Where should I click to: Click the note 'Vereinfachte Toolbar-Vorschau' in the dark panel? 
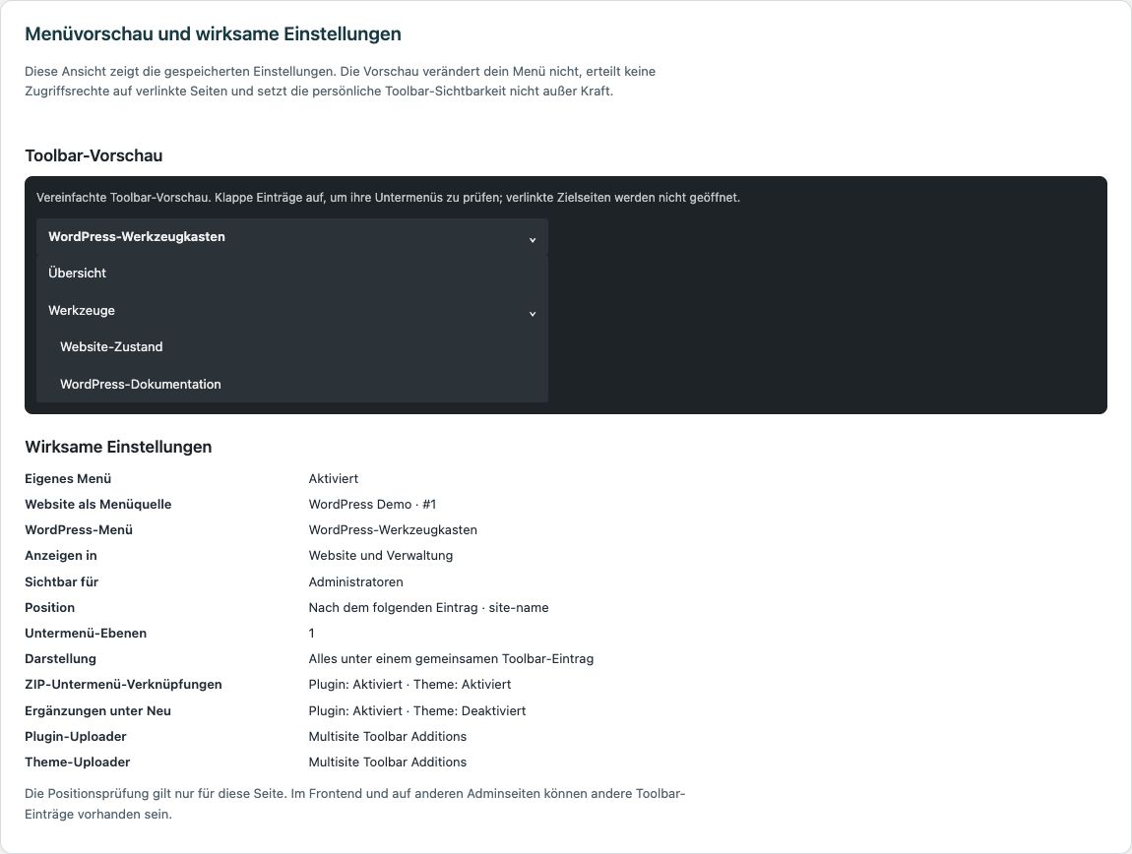389,198
